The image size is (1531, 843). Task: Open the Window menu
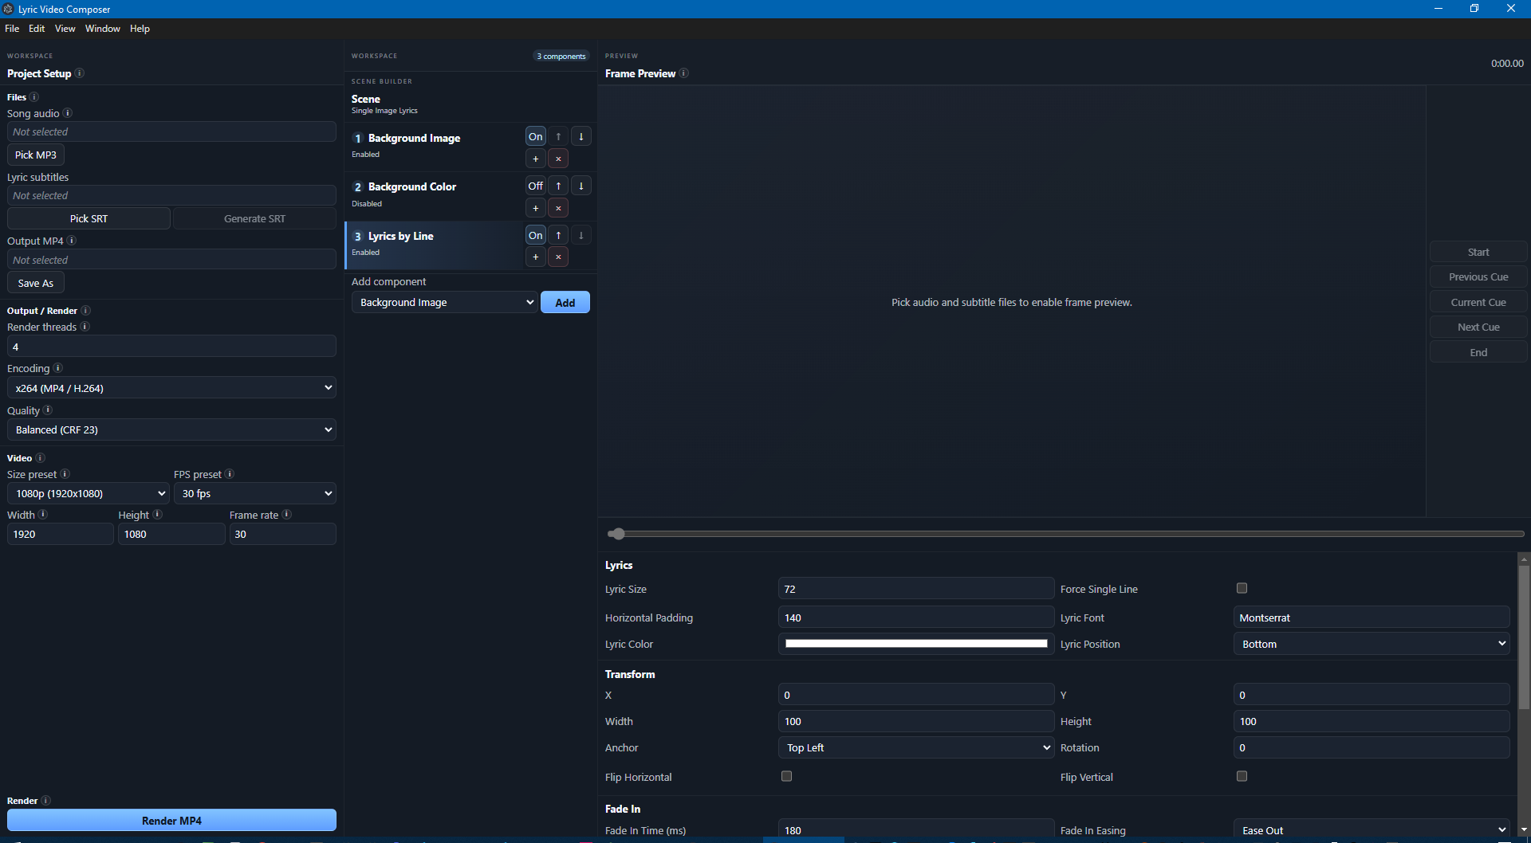[x=103, y=28]
